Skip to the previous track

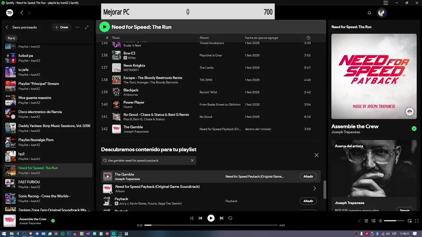pos(200,218)
